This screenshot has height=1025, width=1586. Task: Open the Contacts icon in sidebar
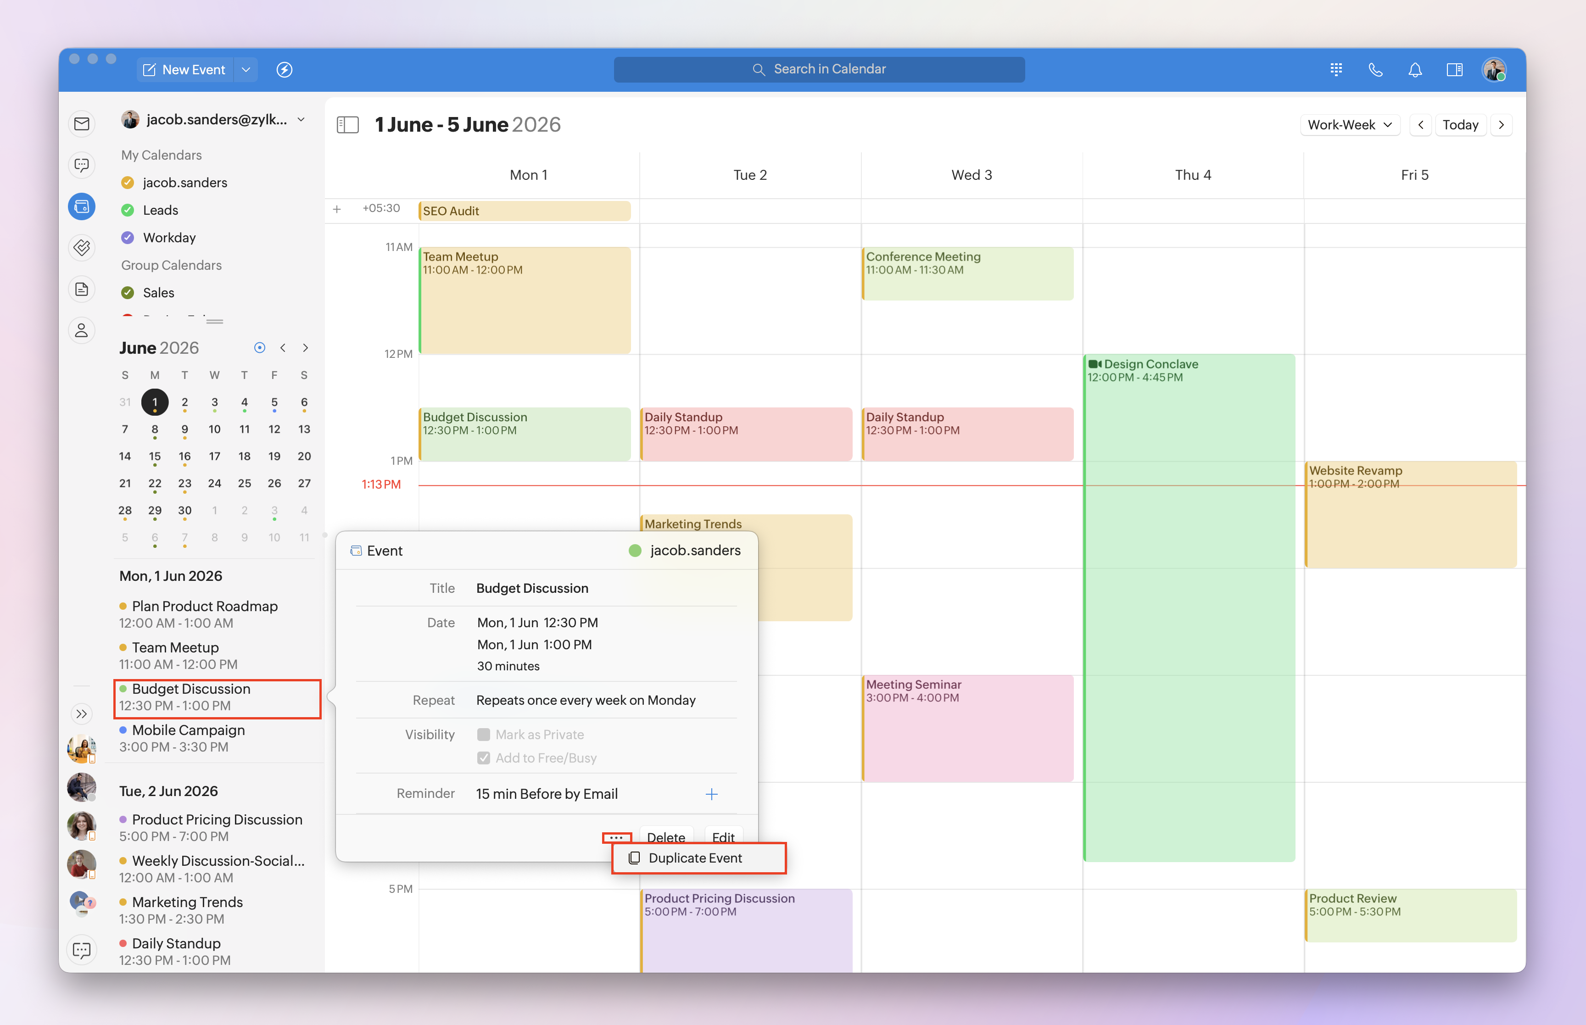coord(82,330)
